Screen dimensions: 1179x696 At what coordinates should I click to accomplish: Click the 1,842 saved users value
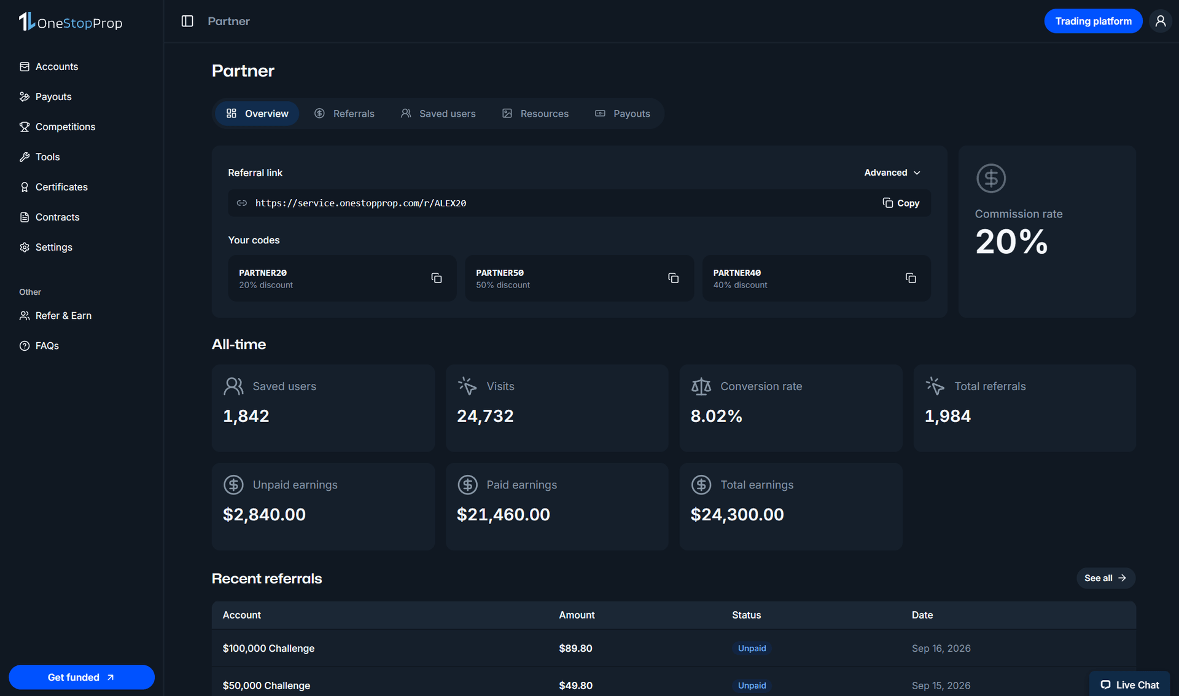coord(246,416)
